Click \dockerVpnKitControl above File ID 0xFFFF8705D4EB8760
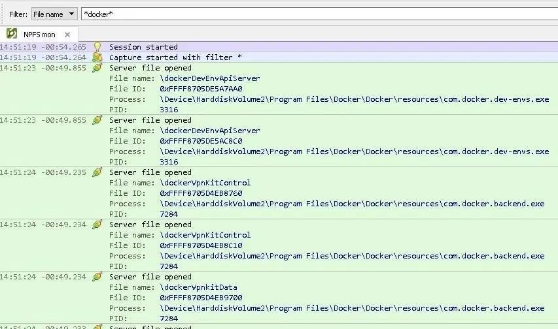Image resolution: width=558 pixels, height=329 pixels. (x=205, y=183)
